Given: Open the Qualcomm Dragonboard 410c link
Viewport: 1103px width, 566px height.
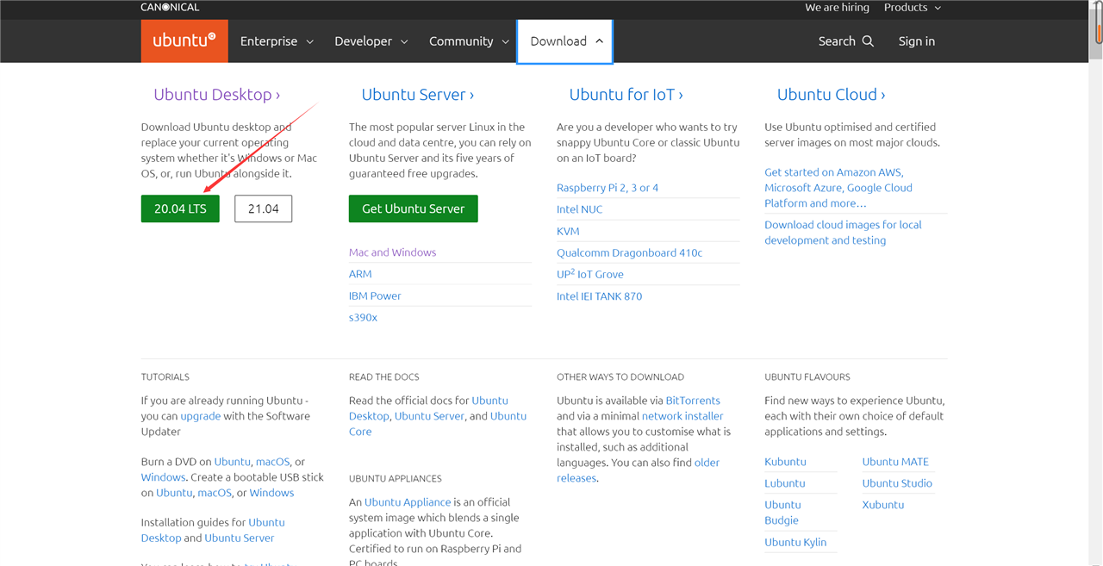Looking at the screenshot, I should point(629,252).
